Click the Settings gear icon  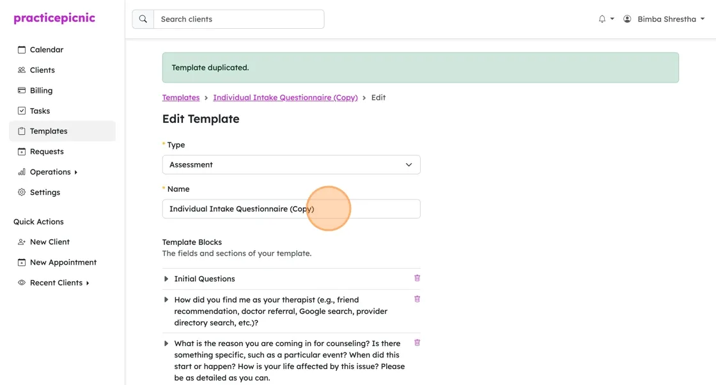pos(22,192)
